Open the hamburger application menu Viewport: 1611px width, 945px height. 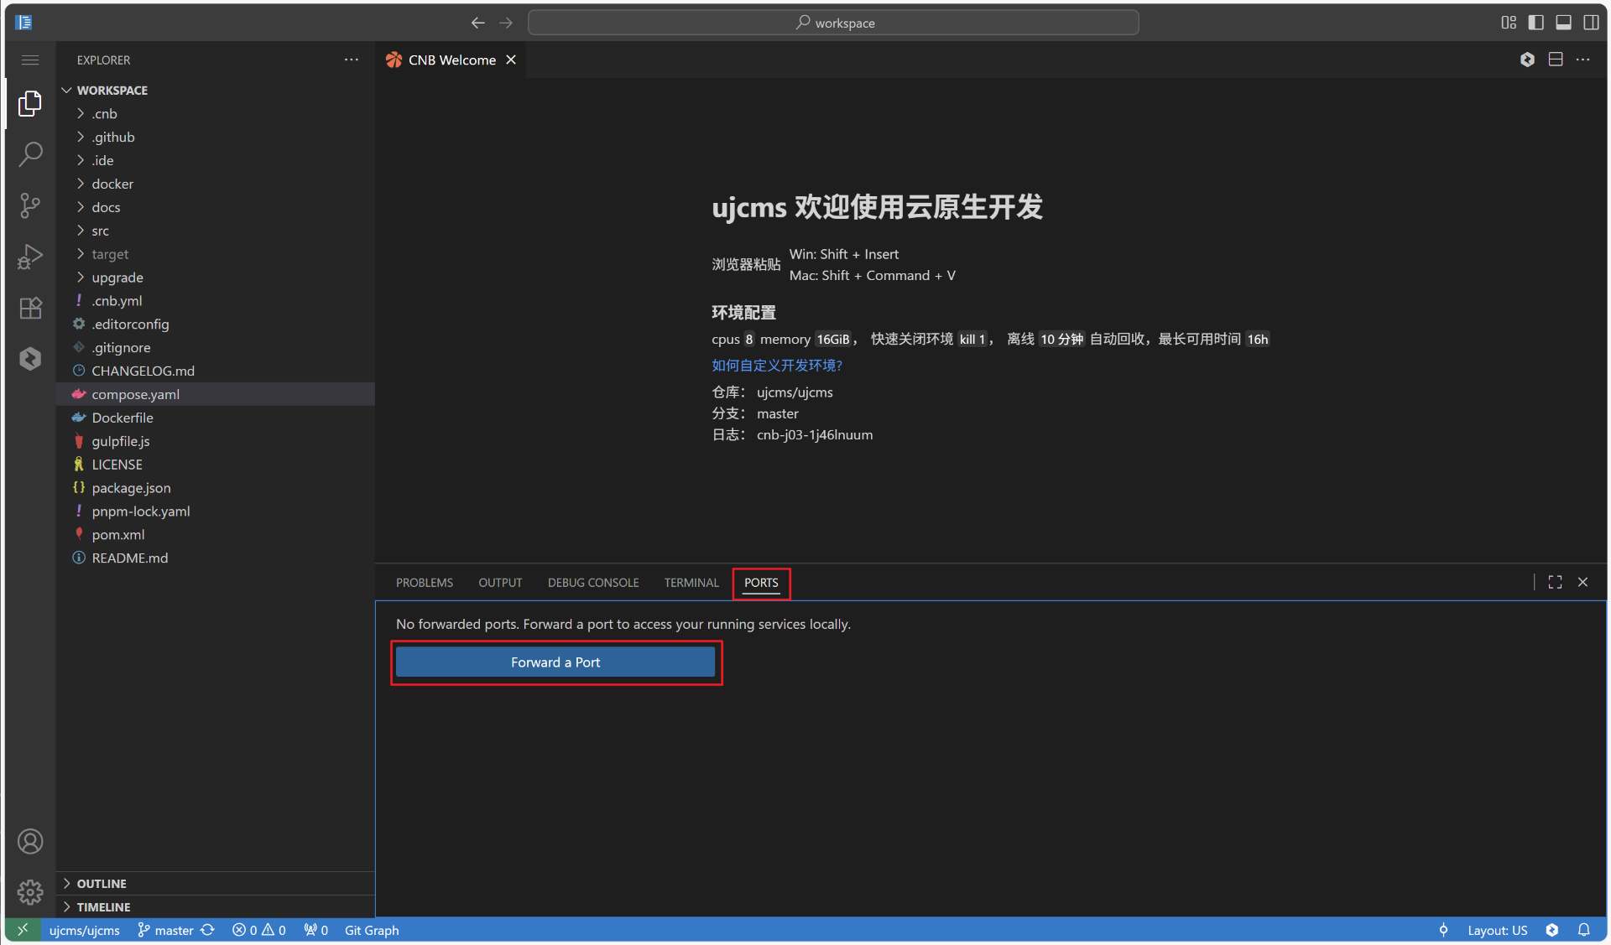click(x=30, y=60)
